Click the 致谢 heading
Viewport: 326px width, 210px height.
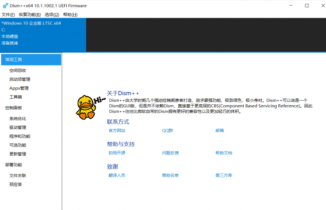pos(112,166)
